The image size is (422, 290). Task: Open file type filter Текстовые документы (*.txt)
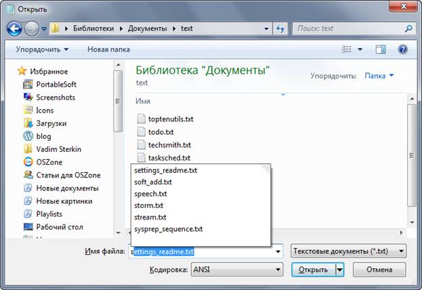point(349,251)
